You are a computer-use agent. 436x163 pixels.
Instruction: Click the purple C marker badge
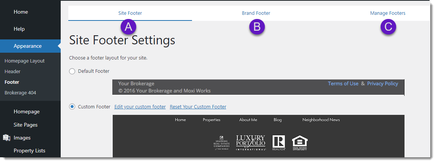click(388, 27)
